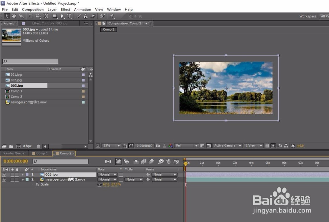The image size is (329, 222).
Task: Toggle Scale stopwatch for animation
Action: (x=38, y=185)
